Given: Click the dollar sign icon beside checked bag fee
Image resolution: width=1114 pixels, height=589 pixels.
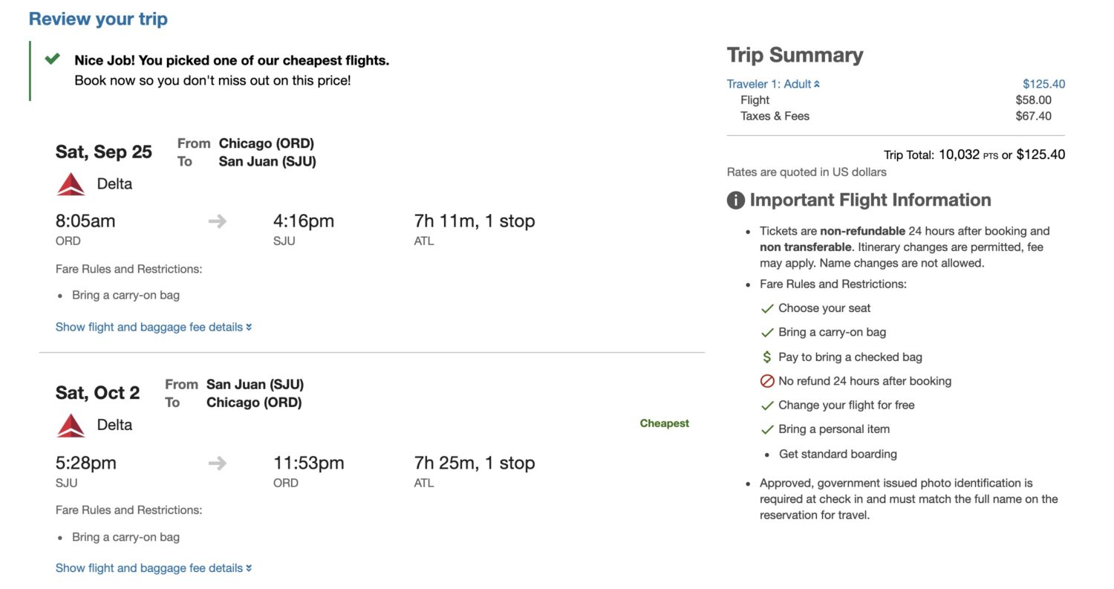Looking at the screenshot, I should (x=769, y=357).
